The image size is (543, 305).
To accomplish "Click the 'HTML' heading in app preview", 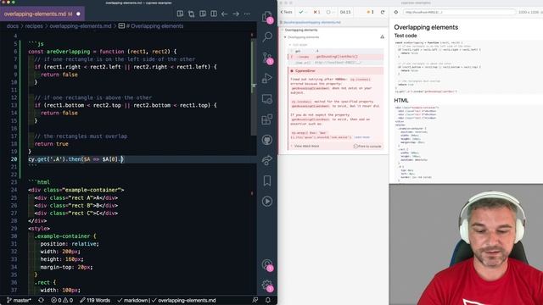I will tap(401, 100).
